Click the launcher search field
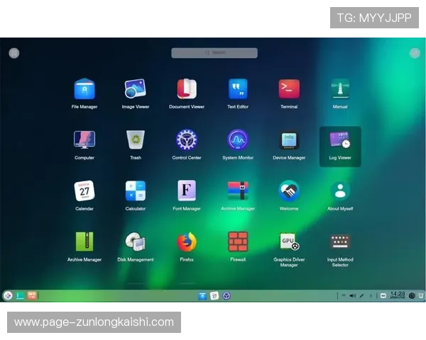Image resolution: width=426 pixels, height=340 pixels. (214, 53)
